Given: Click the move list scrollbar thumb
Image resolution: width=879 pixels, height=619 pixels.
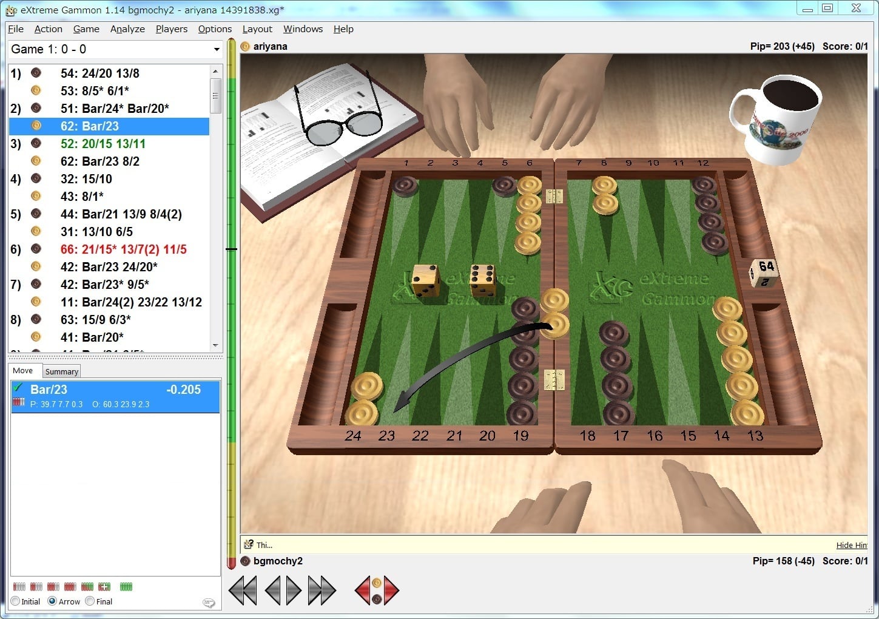Looking at the screenshot, I should (215, 96).
